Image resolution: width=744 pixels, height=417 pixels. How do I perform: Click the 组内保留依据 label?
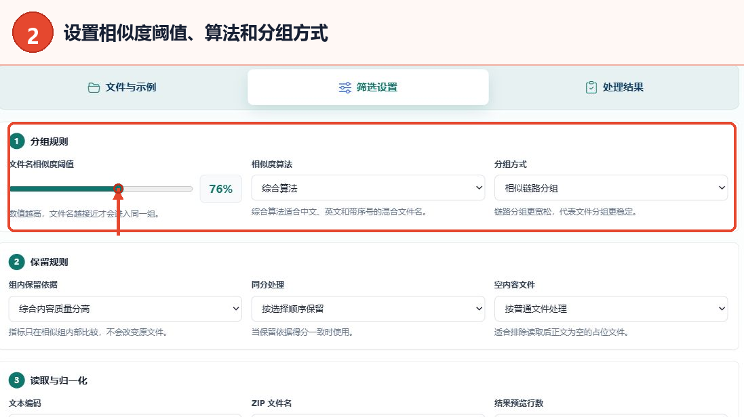click(33, 285)
